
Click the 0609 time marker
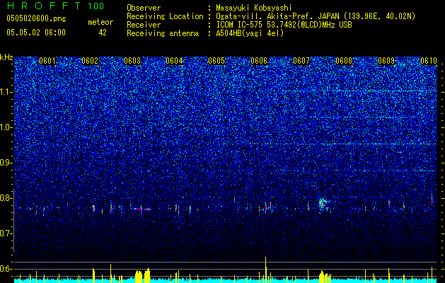tap(386, 61)
